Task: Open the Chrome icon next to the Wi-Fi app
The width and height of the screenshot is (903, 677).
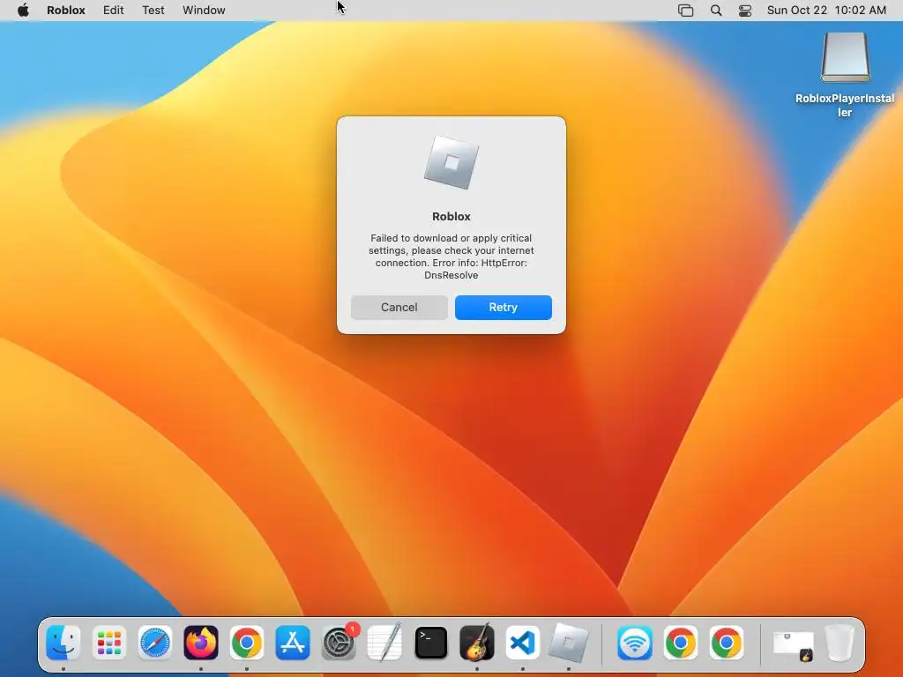Action: [x=681, y=643]
